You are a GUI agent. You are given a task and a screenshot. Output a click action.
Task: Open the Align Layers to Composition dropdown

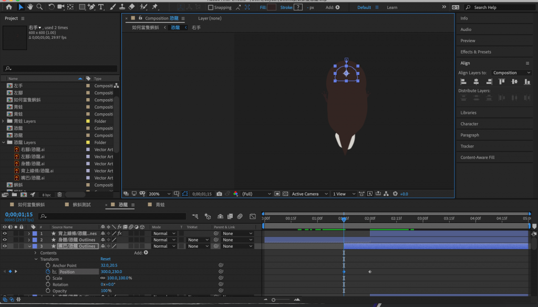pos(512,73)
